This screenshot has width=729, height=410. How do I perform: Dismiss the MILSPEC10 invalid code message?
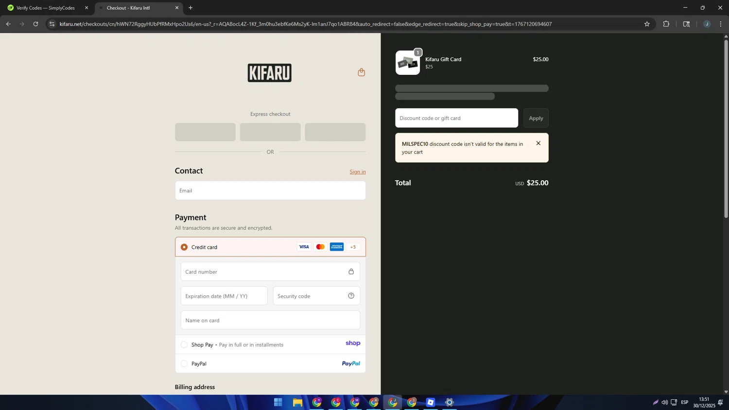coord(538,143)
